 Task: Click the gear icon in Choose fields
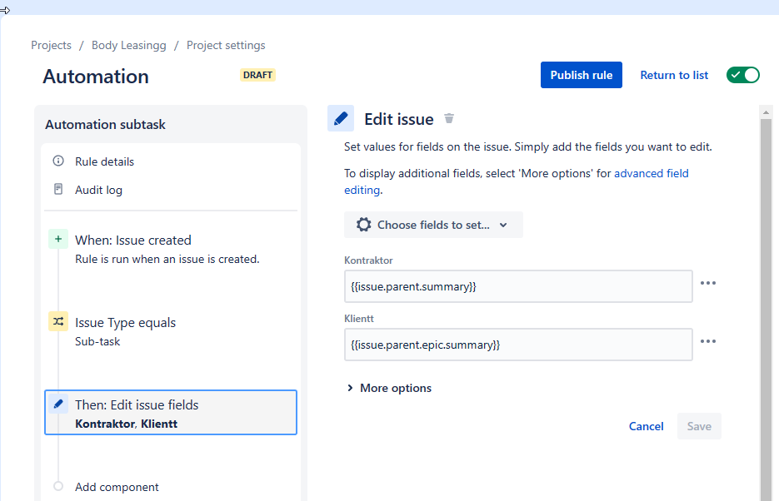pos(363,225)
